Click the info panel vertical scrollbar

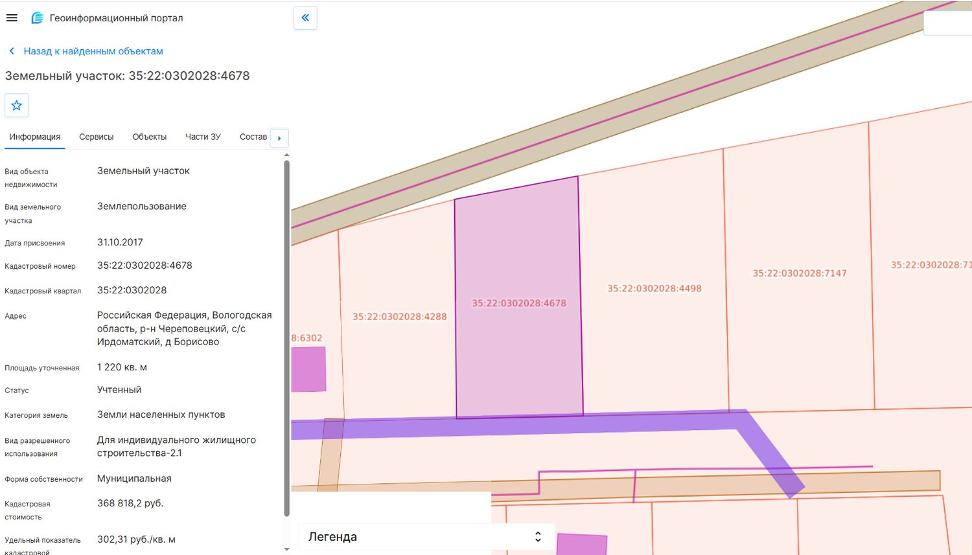287,338
